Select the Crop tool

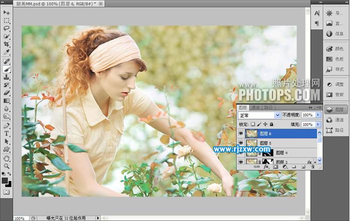click(x=7, y=45)
